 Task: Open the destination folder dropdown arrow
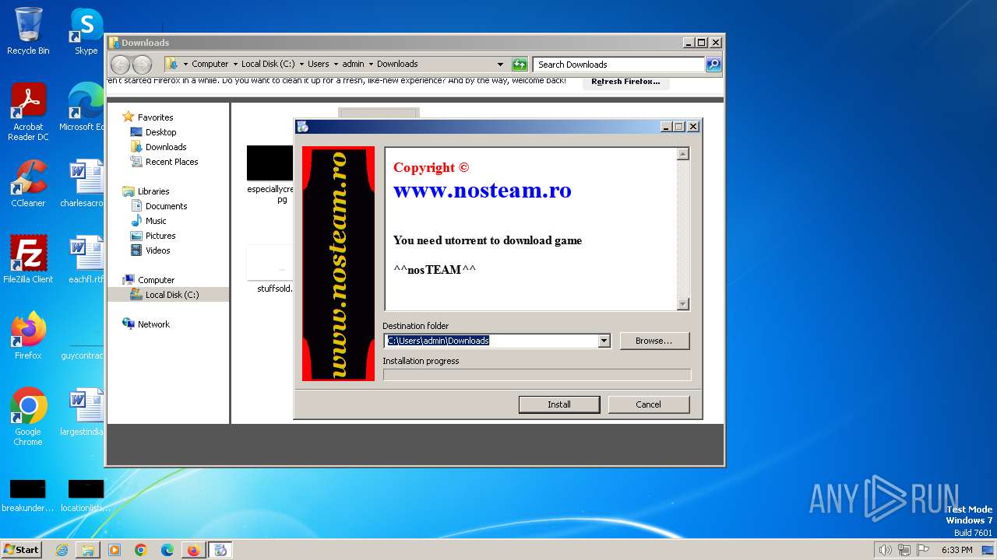(x=604, y=341)
